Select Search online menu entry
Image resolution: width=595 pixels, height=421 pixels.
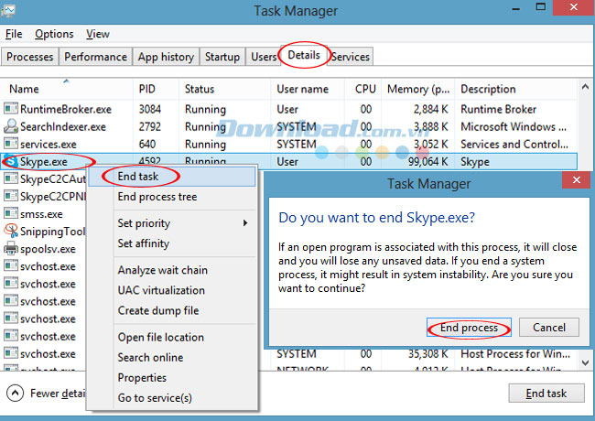coord(172,357)
